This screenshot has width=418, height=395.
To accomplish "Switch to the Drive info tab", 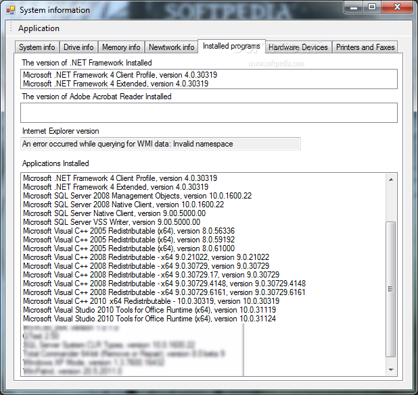I will [78, 47].
